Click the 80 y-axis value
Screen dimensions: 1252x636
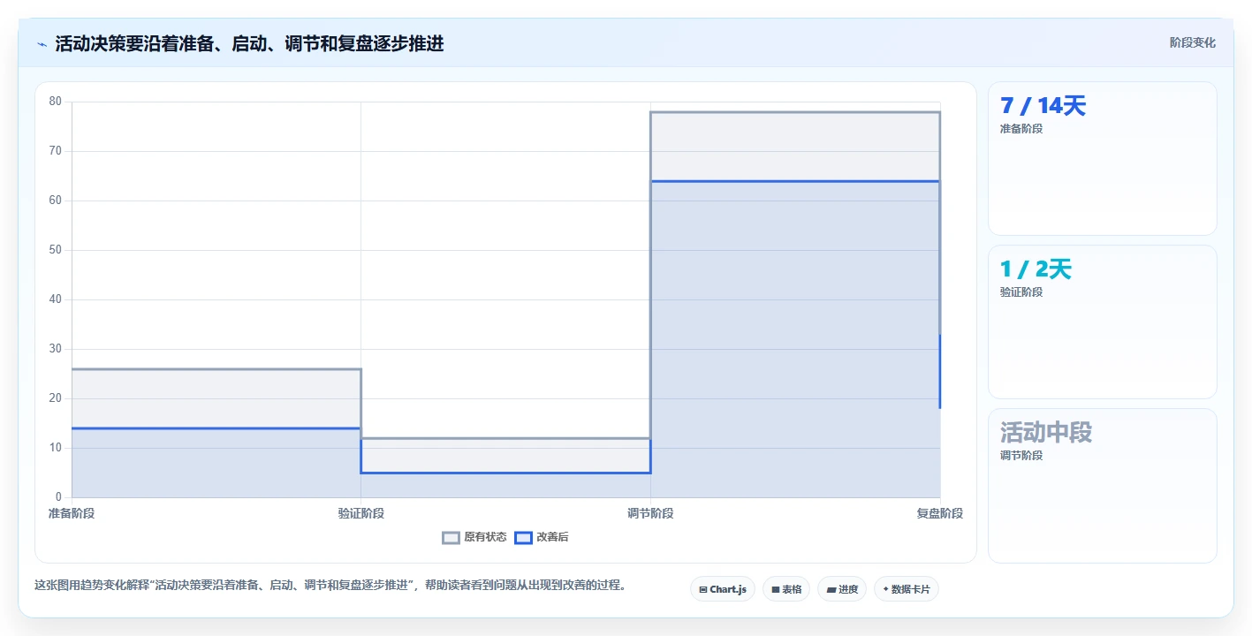[x=56, y=102]
